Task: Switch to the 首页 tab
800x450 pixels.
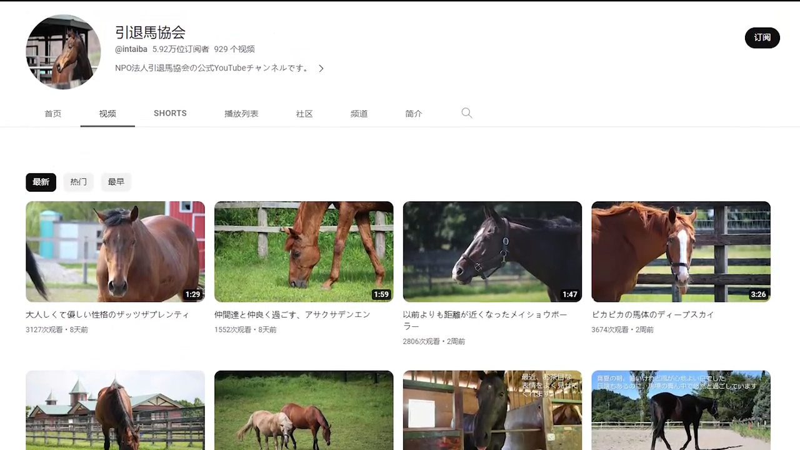Action: click(x=53, y=114)
